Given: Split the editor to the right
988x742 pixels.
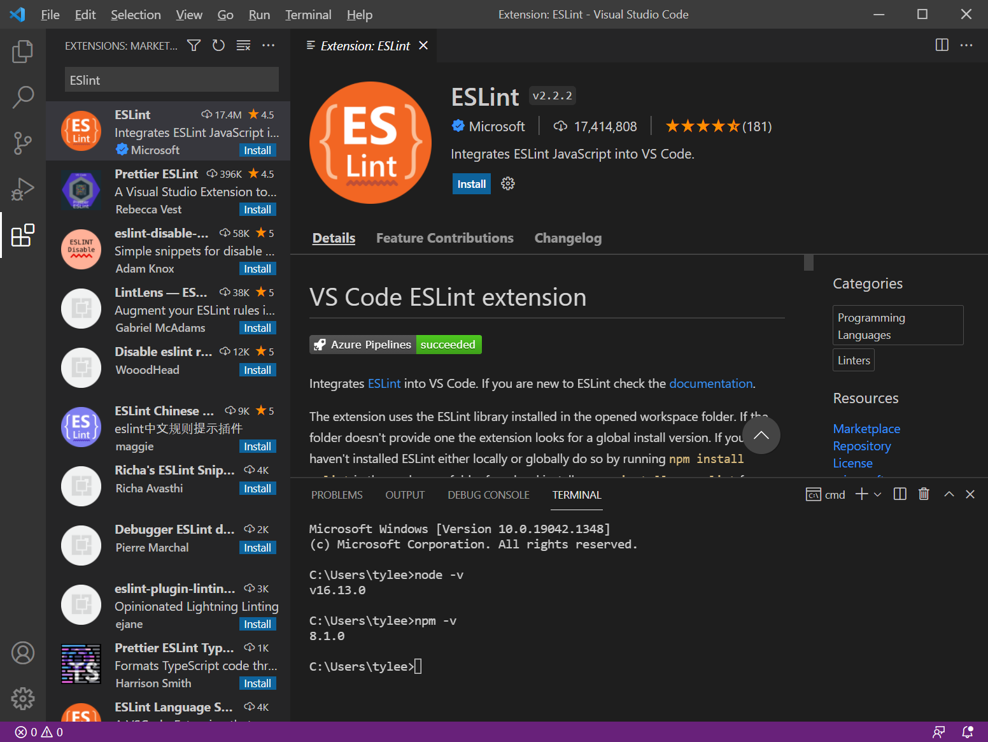Looking at the screenshot, I should coord(942,45).
